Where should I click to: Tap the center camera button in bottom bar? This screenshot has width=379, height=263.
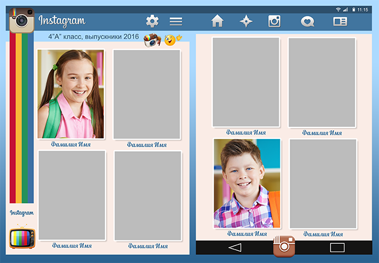tap(284, 246)
